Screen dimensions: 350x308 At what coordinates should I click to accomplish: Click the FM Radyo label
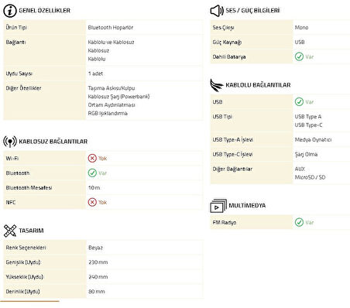pos(225,222)
